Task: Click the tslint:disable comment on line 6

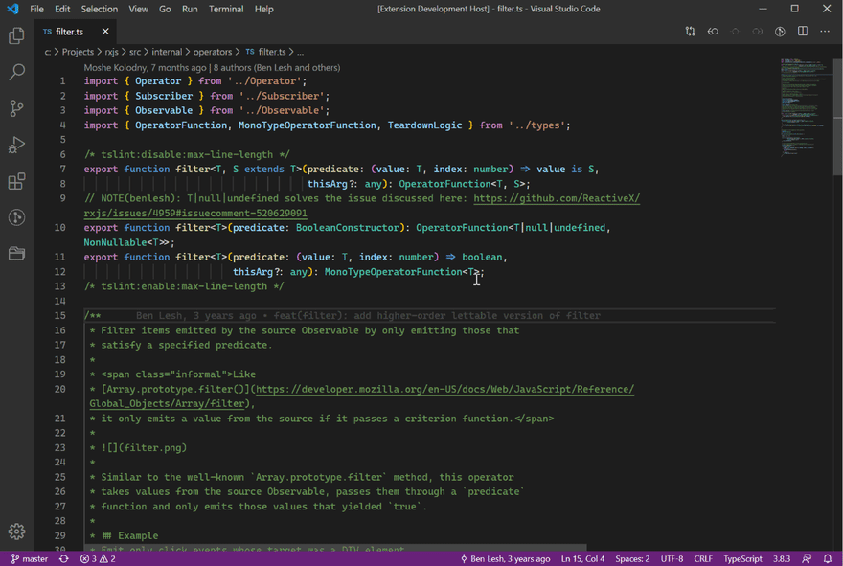Action: click(187, 155)
